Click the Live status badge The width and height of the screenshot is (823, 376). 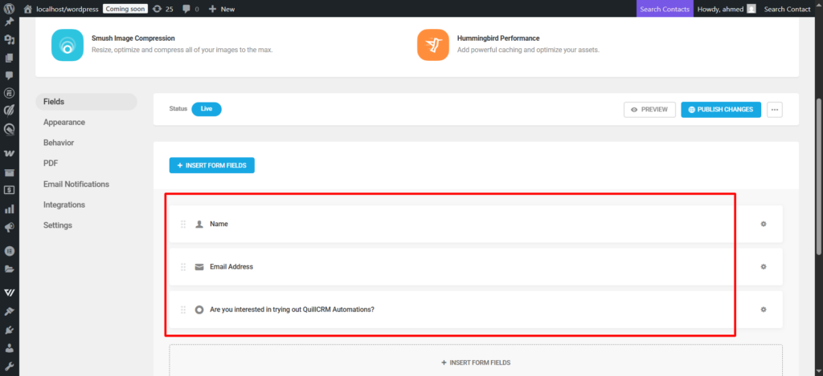(x=206, y=109)
